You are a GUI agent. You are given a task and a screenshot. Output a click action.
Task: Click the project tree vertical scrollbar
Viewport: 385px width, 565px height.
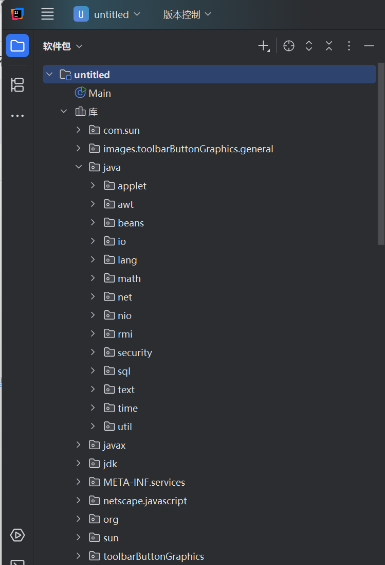tap(381, 154)
